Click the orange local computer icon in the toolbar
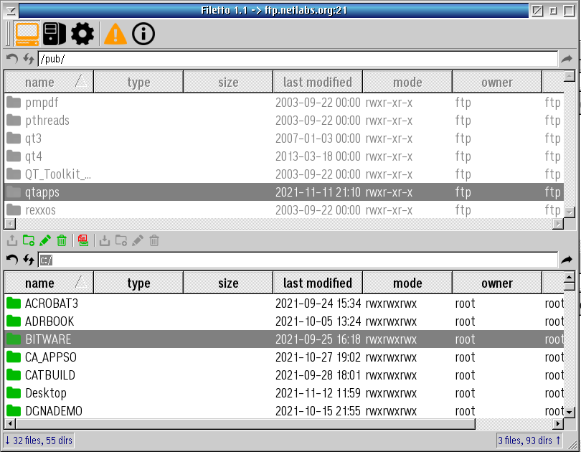Image resolution: width=581 pixels, height=452 pixels. click(27, 33)
